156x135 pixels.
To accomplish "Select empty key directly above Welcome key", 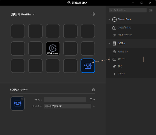I will [x=53, y=31].
